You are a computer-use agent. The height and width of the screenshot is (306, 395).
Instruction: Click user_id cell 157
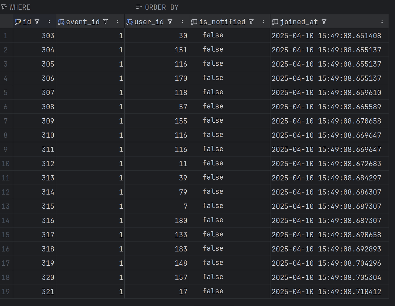point(157,277)
